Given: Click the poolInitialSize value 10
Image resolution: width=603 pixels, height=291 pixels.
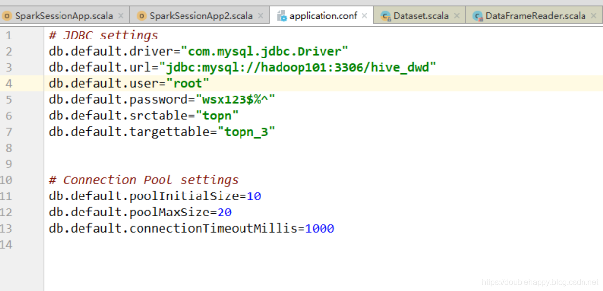Looking at the screenshot, I should [254, 196].
